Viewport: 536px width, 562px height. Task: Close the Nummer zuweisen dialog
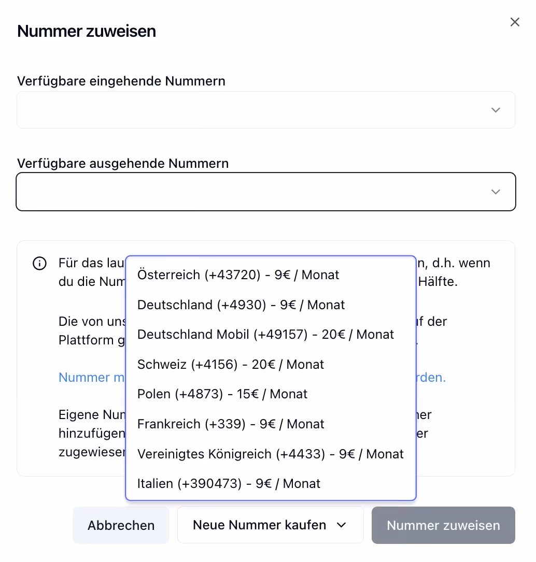click(514, 22)
